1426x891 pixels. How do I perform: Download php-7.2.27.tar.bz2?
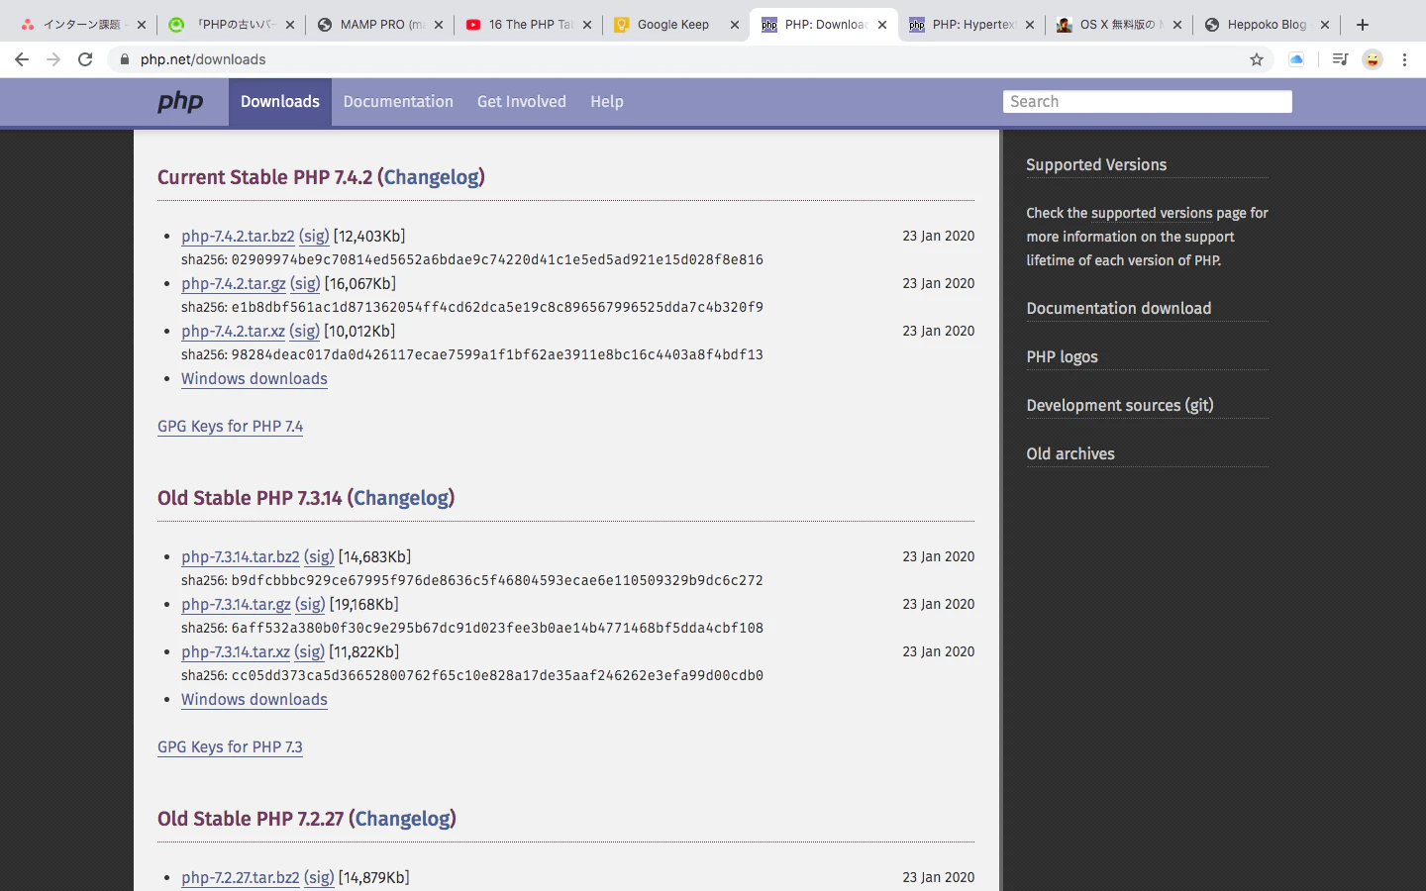click(241, 878)
